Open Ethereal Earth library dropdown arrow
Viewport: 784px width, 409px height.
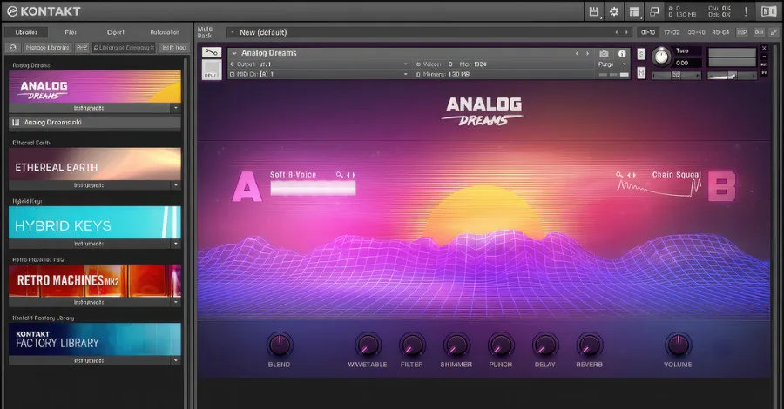[175, 185]
